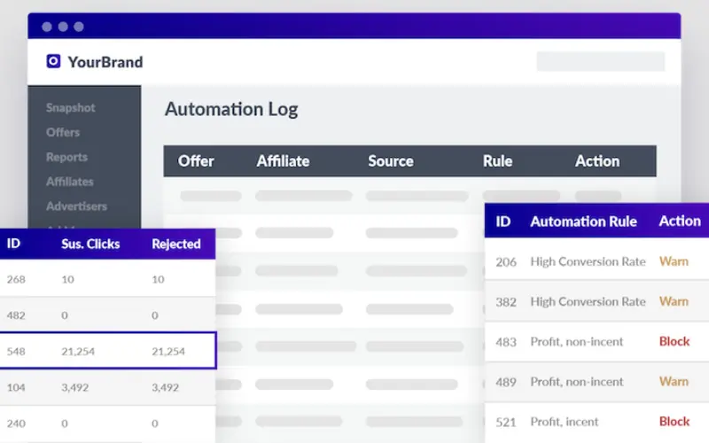Sort by Offer column header
709x443 pixels.
coord(196,161)
